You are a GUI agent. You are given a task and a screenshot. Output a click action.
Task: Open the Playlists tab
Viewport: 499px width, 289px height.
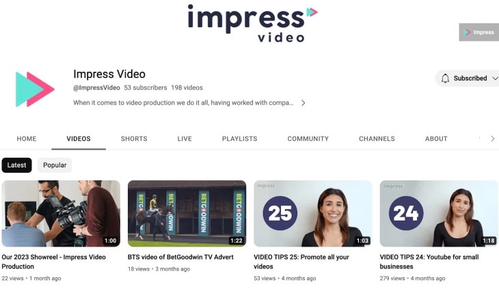240,139
